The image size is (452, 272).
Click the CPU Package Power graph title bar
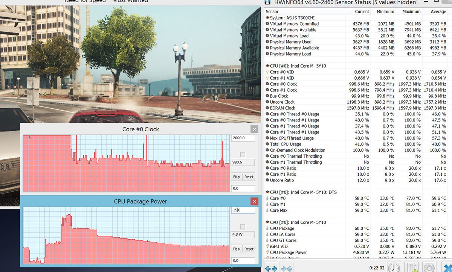pos(140,201)
